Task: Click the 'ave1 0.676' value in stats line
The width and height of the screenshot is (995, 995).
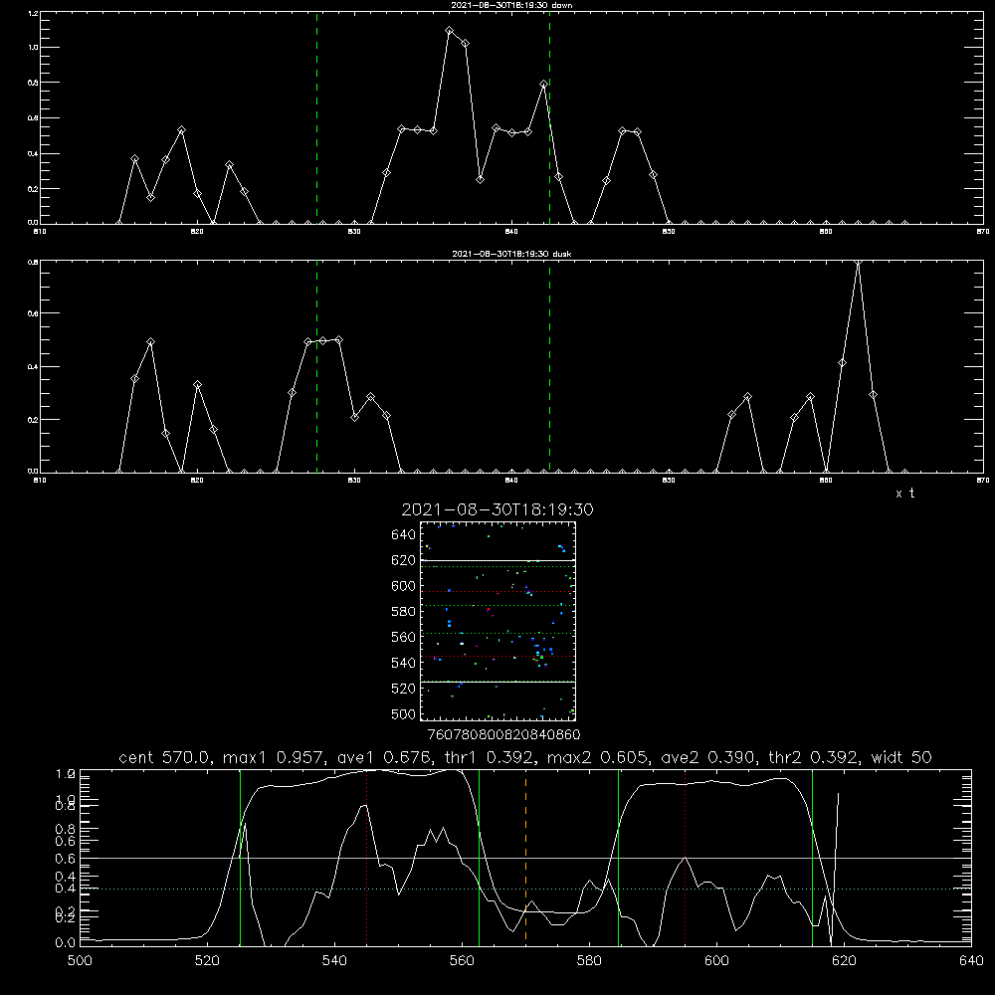Action: (x=386, y=757)
